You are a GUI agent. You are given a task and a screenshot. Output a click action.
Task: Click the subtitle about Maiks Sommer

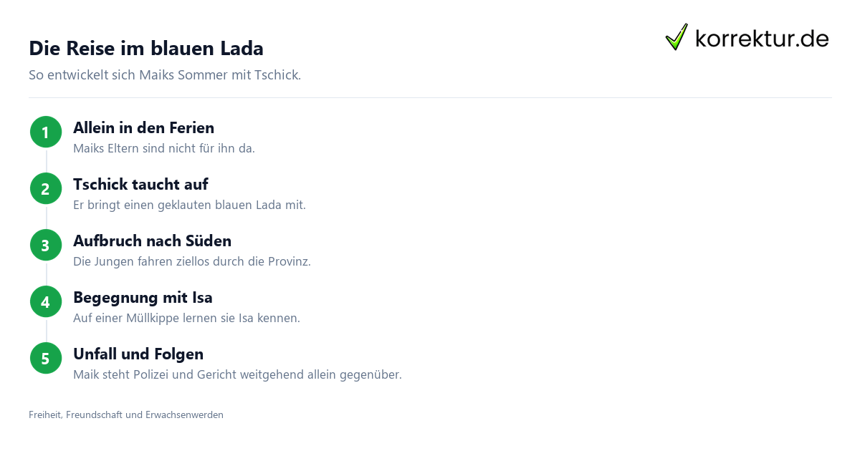point(165,75)
